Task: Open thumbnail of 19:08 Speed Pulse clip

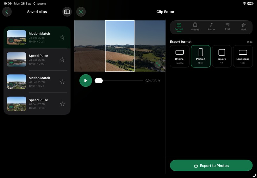Action: point(17,59)
